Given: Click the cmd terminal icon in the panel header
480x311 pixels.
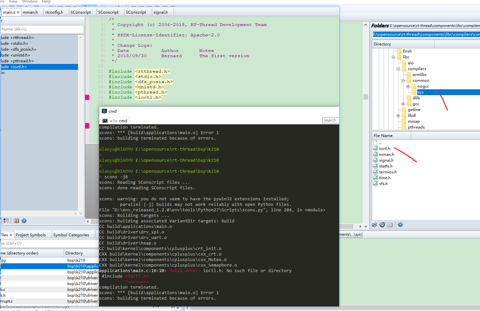Looking at the screenshot, I should click(x=104, y=111).
